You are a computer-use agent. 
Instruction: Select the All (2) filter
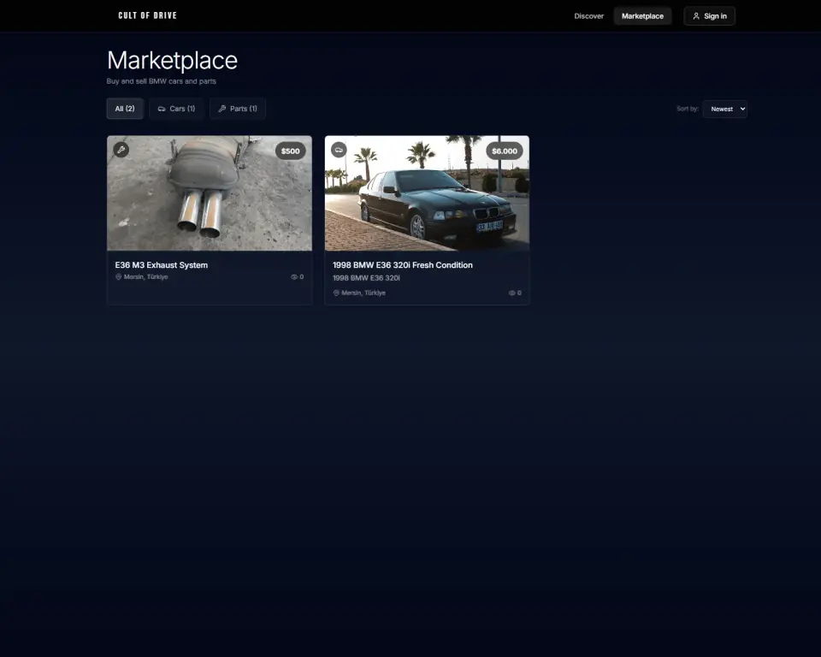click(125, 109)
